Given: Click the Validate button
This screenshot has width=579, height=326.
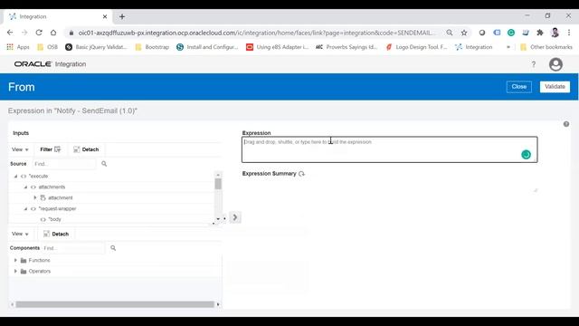Looking at the screenshot, I should [555, 87].
